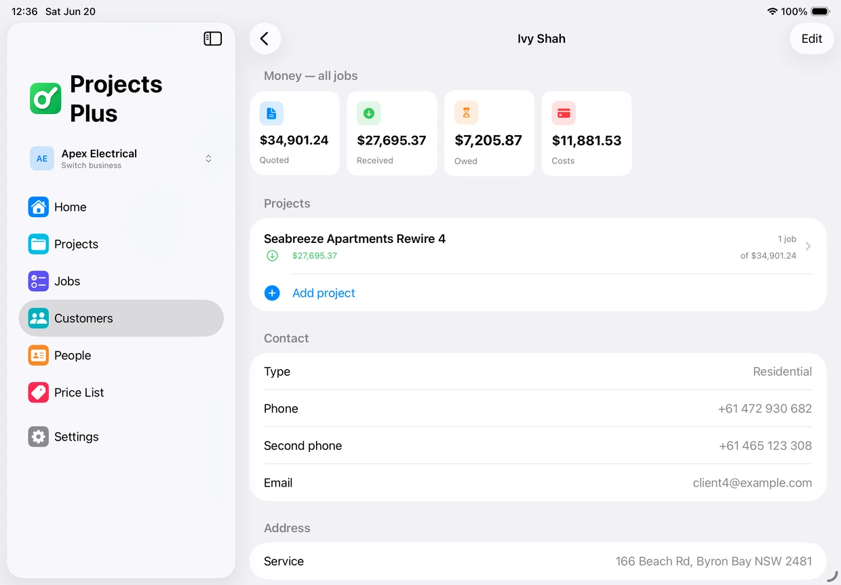Open the Switch business selector arrows

[x=208, y=159]
